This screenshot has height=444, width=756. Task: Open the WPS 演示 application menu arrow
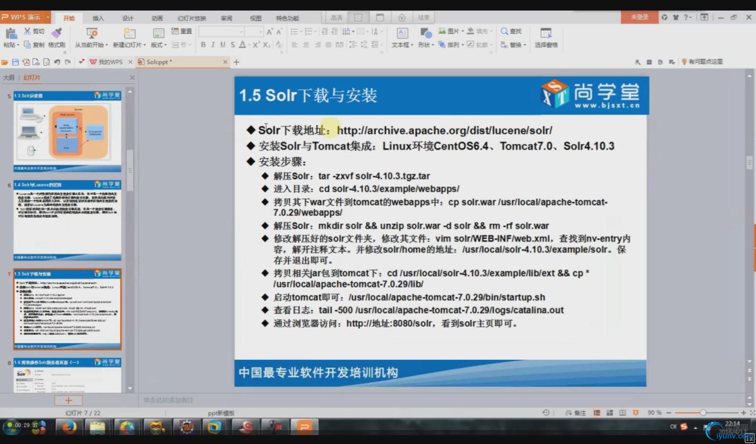coord(48,17)
